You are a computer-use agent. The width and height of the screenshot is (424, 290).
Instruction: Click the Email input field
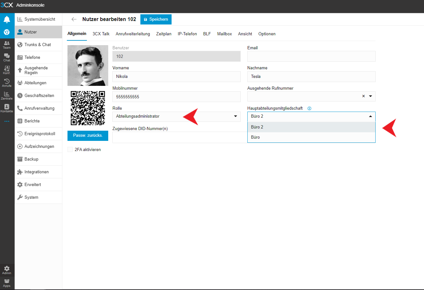pos(311,56)
